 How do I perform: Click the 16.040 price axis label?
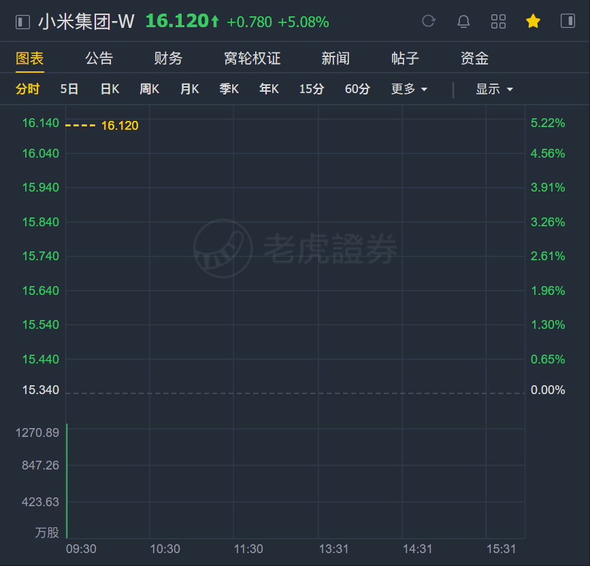tap(41, 154)
